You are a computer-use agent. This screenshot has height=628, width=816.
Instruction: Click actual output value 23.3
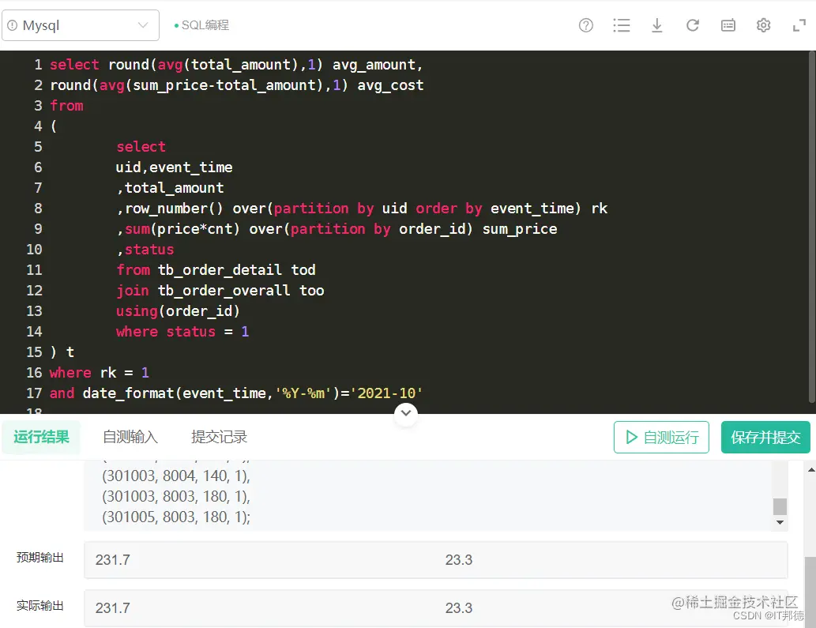click(x=458, y=607)
